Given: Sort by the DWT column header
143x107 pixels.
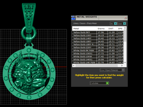Looking at the screenshot, I should tap(112, 29).
